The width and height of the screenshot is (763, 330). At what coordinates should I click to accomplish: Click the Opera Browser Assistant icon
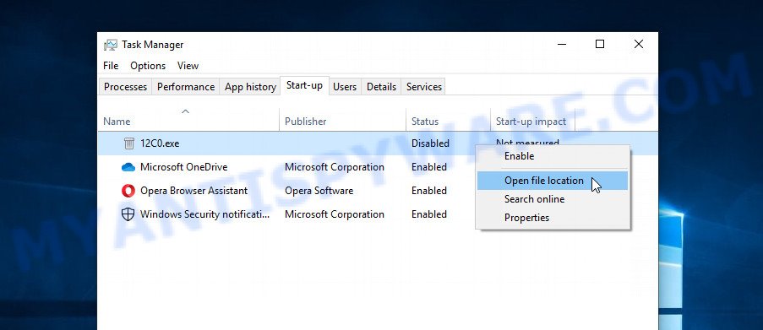click(x=128, y=191)
